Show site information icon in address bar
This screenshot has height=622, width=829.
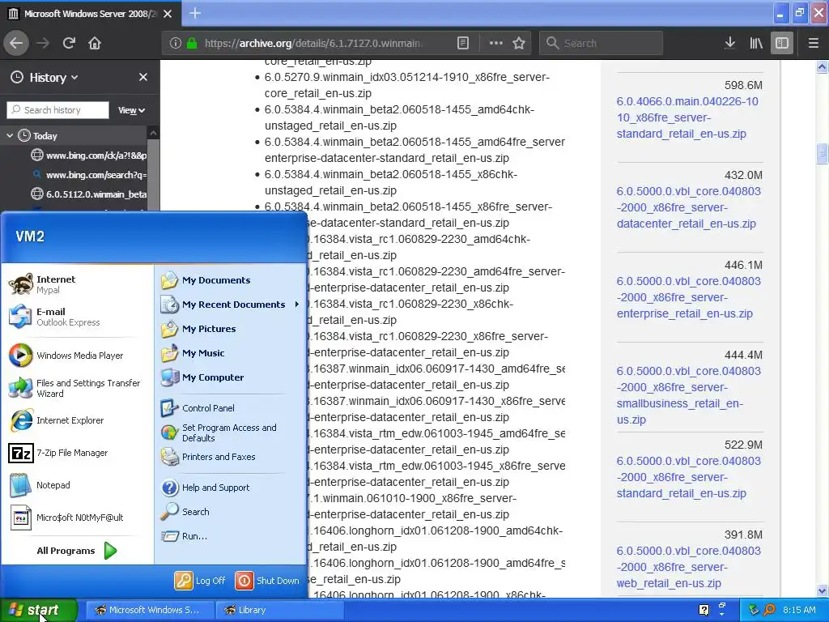(x=176, y=44)
